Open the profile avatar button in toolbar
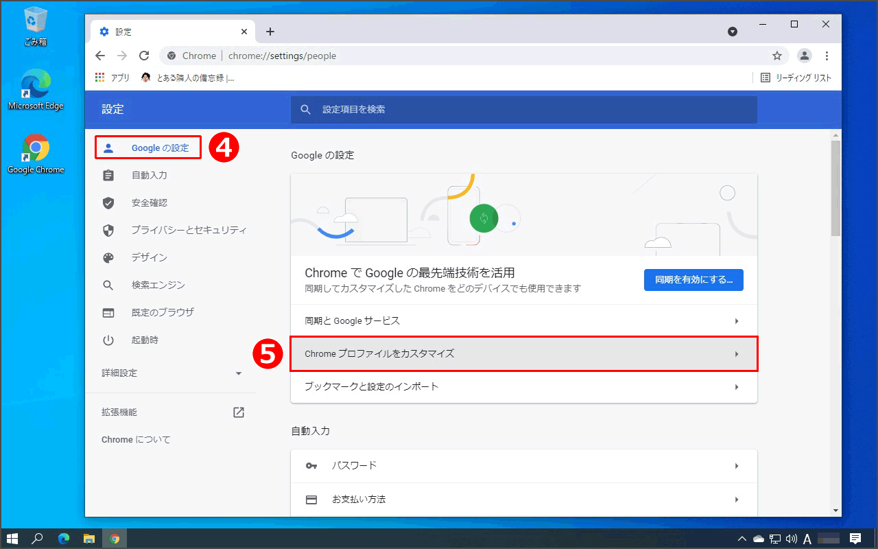 click(x=805, y=56)
